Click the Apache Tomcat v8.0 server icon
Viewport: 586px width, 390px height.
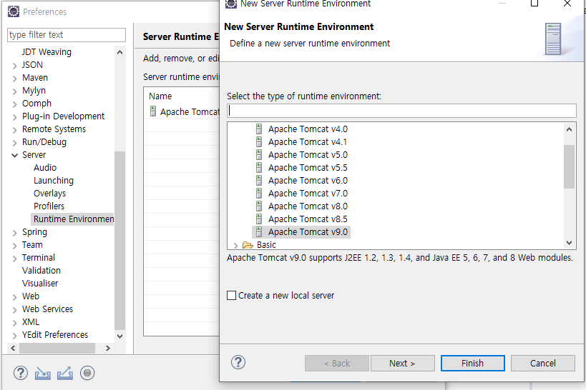258,206
